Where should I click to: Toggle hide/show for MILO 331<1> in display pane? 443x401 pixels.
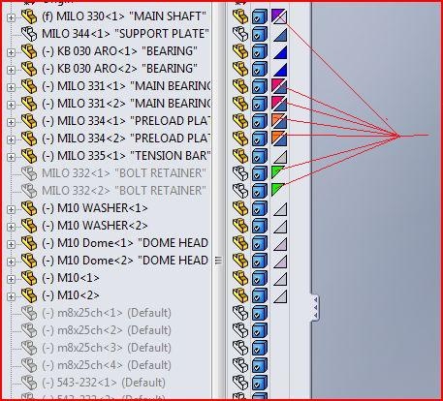[240, 86]
